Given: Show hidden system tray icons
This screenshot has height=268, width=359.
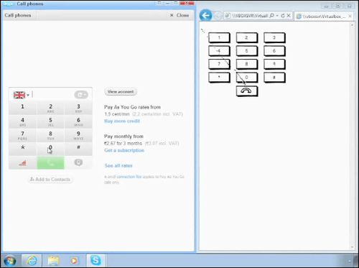Looking at the screenshot, I should coord(350,261).
